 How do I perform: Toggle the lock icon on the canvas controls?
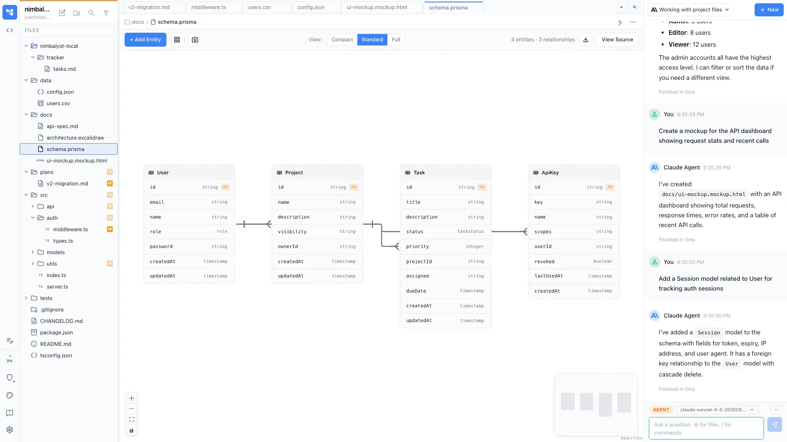(x=131, y=430)
